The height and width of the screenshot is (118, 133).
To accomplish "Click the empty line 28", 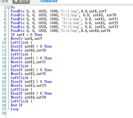I will pyautogui.click(x=69, y=113).
